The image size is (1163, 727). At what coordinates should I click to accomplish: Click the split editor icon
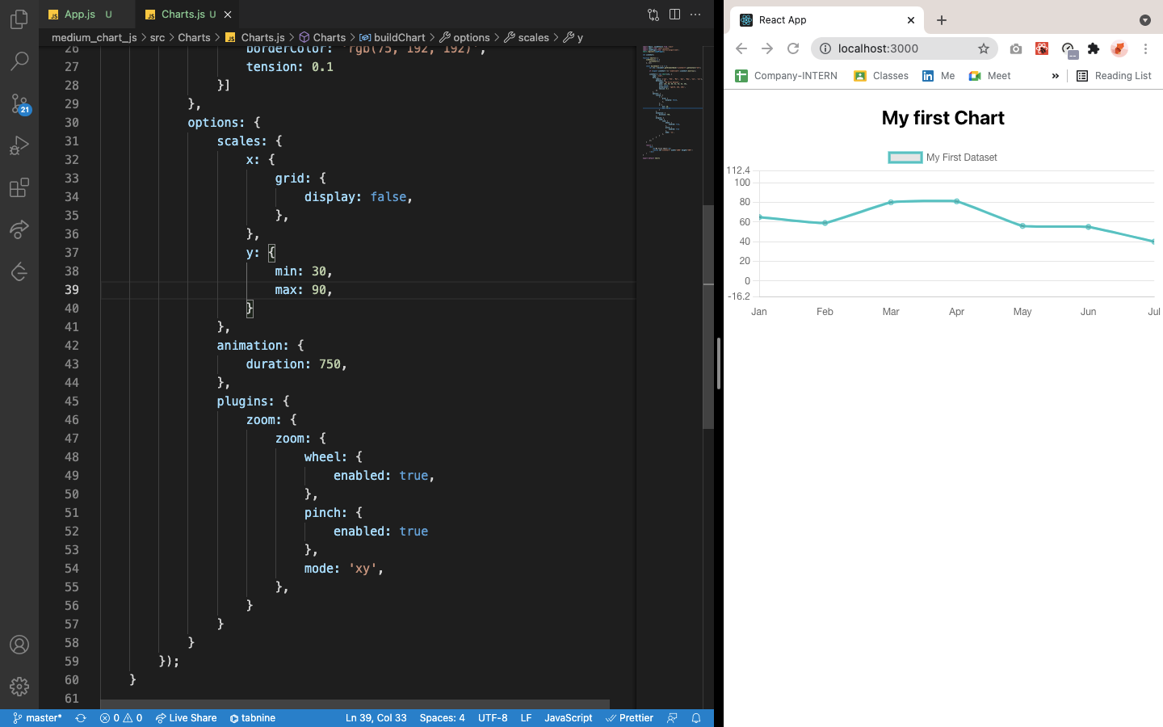pos(674,15)
